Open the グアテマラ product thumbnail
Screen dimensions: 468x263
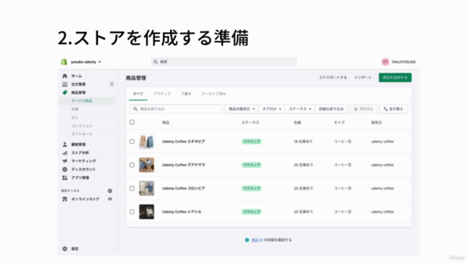click(146, 165)
